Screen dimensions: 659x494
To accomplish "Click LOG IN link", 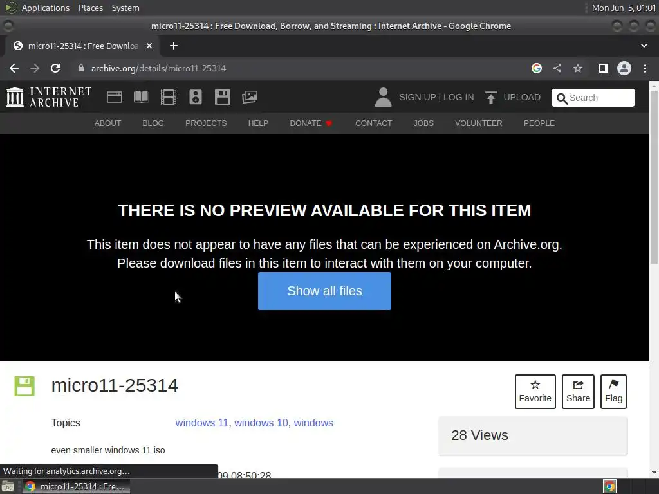I will coord(458,97).
